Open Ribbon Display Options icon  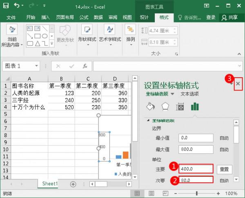tap(206, 6)
